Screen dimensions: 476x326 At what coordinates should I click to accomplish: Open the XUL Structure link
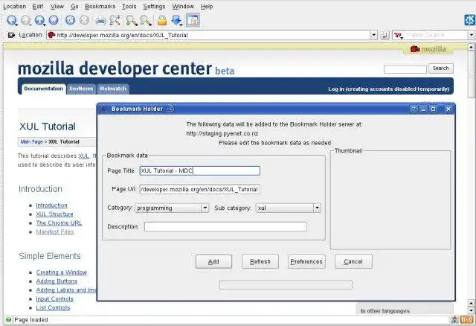click(54, 214)
